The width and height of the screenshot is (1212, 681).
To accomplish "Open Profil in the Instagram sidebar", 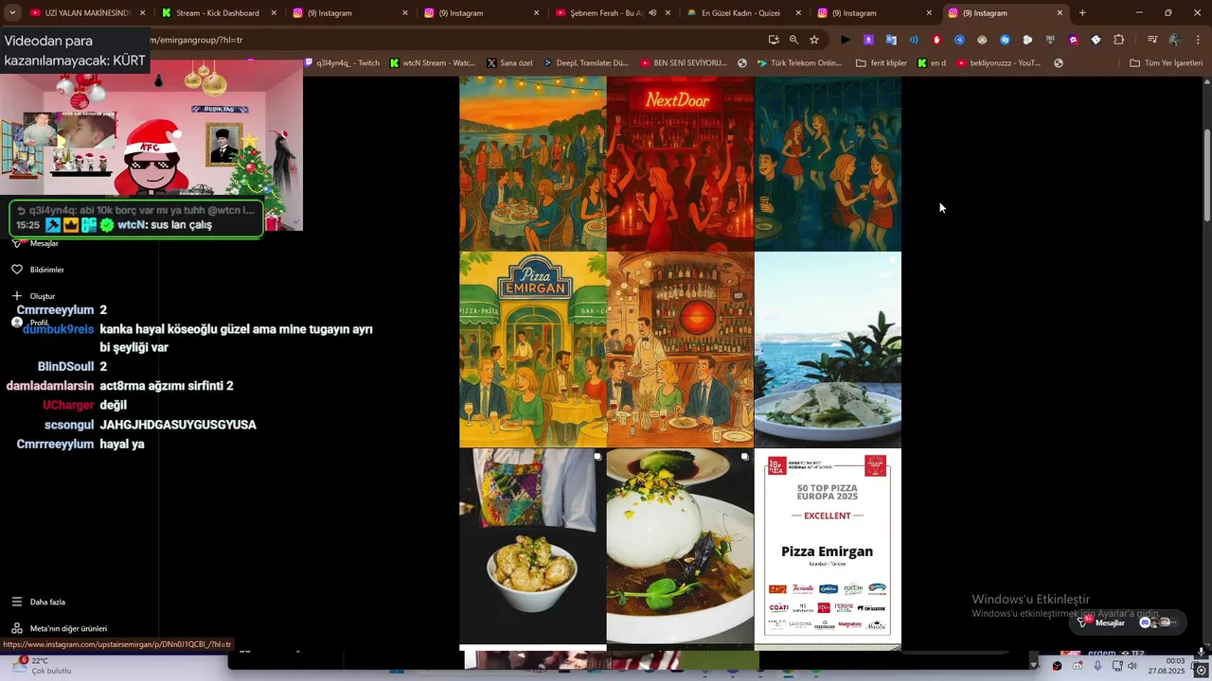I will click(x=30, y=323).
